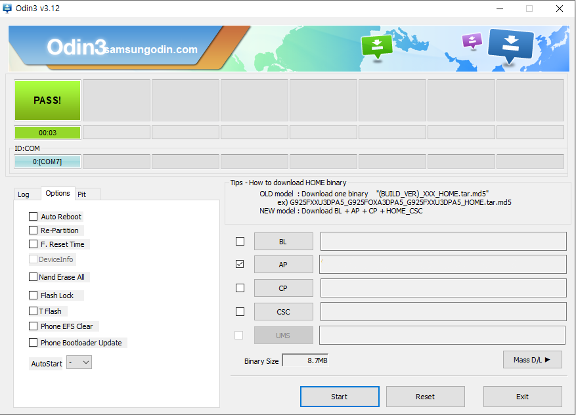Screen dimensions: 576x415
Task: Click the Tips - How to download HOME binary heading
Action: click(288, 183)
